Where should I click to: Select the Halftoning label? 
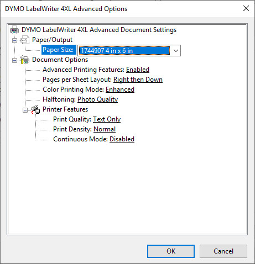pyautogui.click(x=59, y=99)
